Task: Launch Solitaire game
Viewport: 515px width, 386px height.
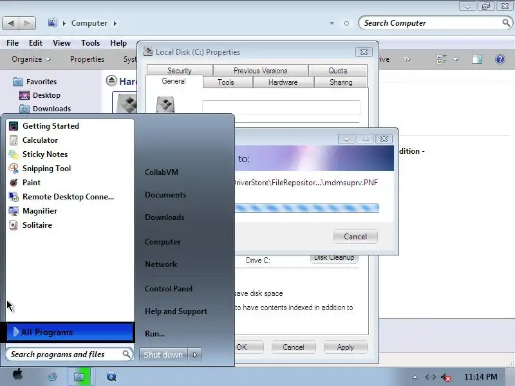Action: (37, 225)
